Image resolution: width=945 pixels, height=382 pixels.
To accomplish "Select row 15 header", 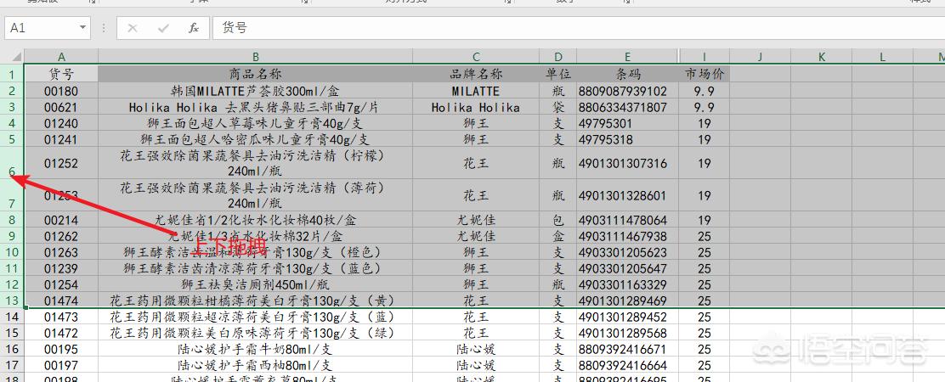I will click(x=12, y=333).
